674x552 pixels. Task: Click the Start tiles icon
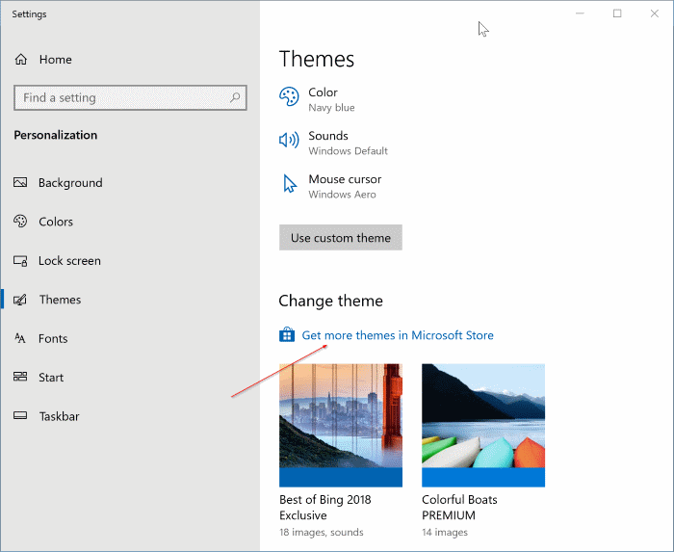pyautogui.click(x=20, y=377)
